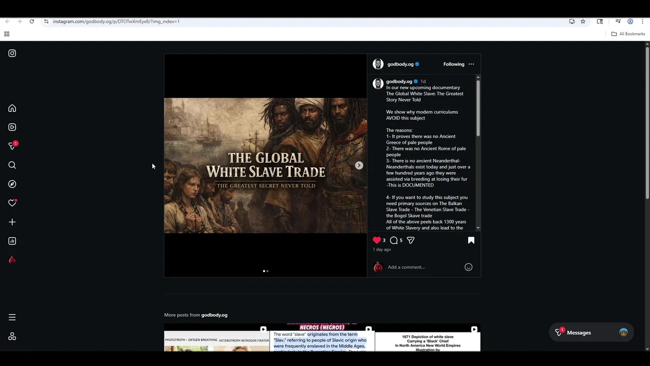Image resolution: width=650 pixels, height=366 pixels.
Task: Click the 1 day ago timestamp
Action: point(382,250)
